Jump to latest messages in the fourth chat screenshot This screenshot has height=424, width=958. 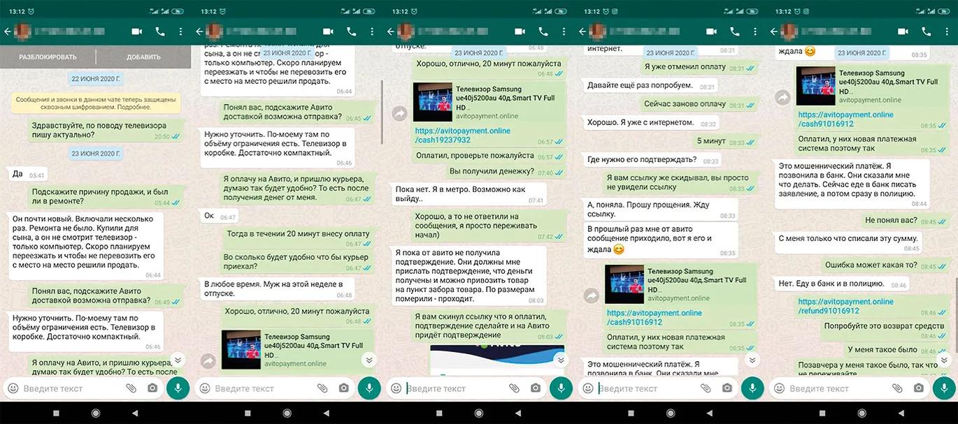tap(752, 360)
